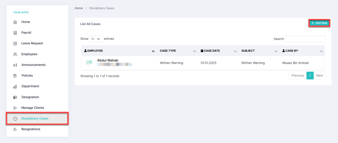This screenshot has width=338, height=143.
Task: Click the Home breadcrumb link
Action: point(79,8)
